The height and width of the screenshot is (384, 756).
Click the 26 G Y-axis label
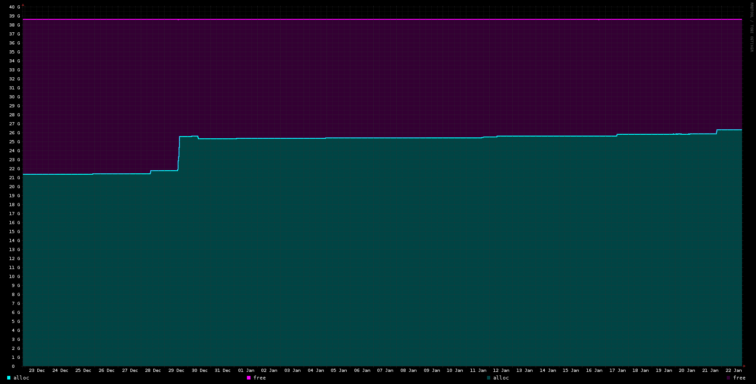(15, 133)
